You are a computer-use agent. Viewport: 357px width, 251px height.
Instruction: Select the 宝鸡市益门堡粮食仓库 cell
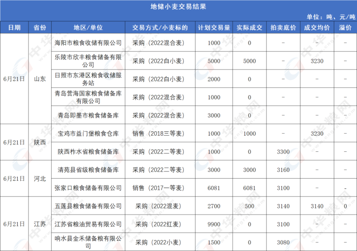click(x=88, y=134)
